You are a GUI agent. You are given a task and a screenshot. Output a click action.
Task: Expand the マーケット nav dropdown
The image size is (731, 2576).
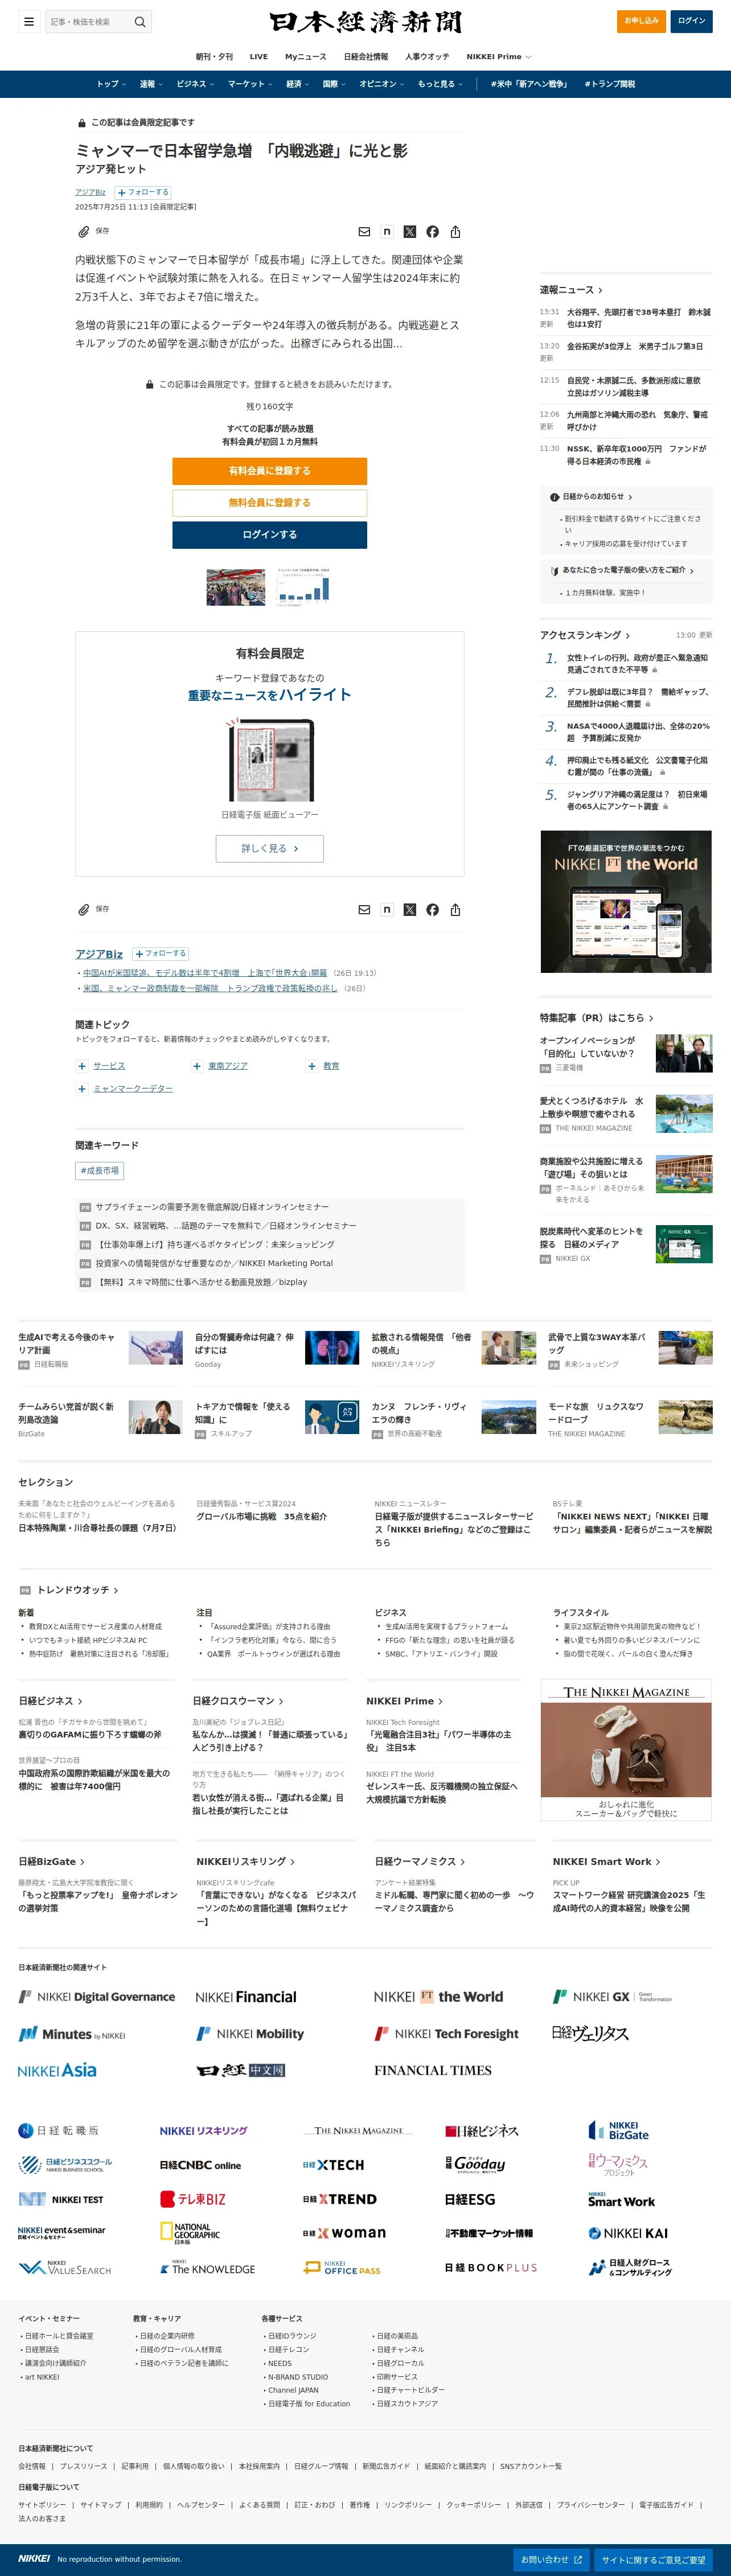click(x=250, y=84)
